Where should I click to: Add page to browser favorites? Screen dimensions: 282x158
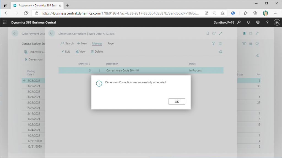click(x=223, y=13)
